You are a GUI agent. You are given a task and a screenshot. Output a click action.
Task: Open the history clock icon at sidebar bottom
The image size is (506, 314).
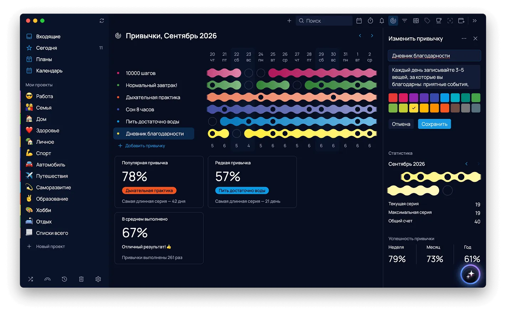pos(64,279)
